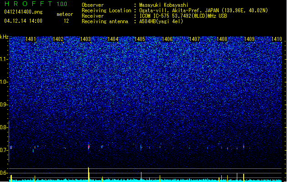Click the yellow peak bar near 1405

(x=141, y=177)
